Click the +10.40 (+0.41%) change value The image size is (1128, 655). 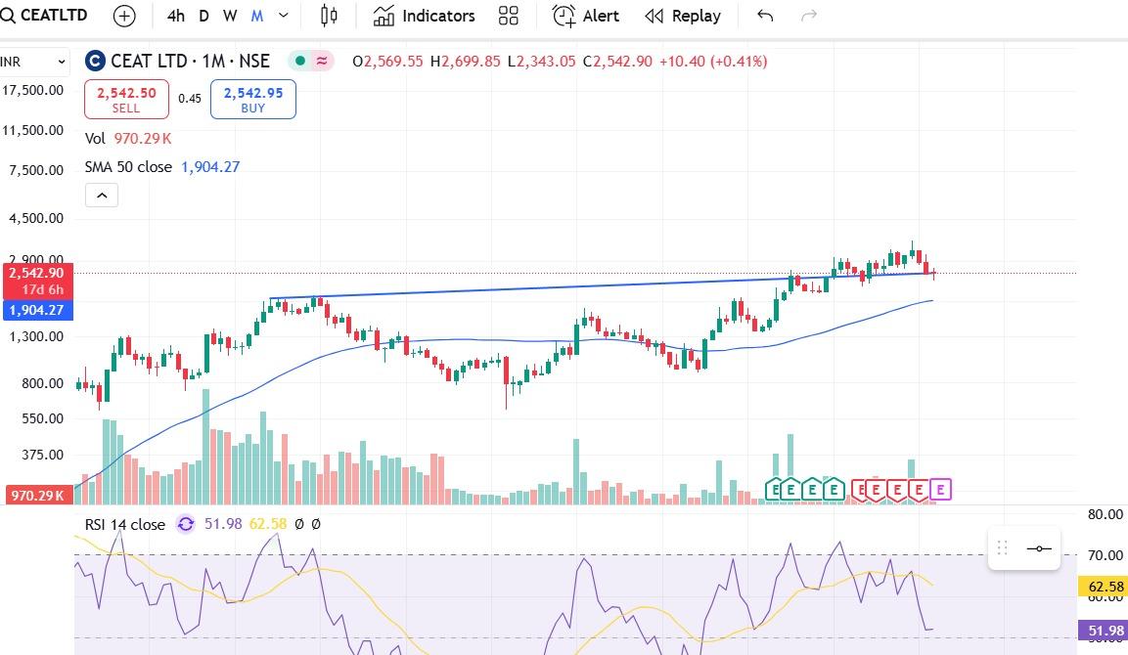pos(713,62)
